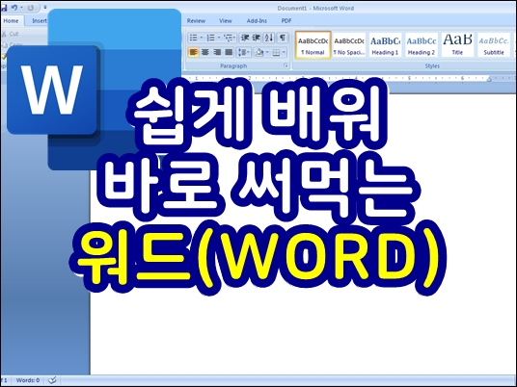Open Customize Quick Access Toolbar dropdown
Screen dimensions: 517x387
(45, 8)
